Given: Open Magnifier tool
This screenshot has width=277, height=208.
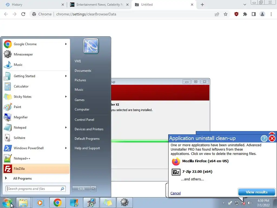Looking at the screenshot, I should tap(36, 117).
